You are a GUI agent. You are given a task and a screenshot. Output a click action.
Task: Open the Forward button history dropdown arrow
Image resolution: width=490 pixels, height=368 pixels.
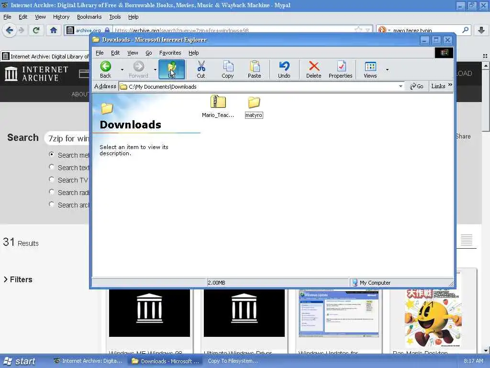click(x=155, y=69)
